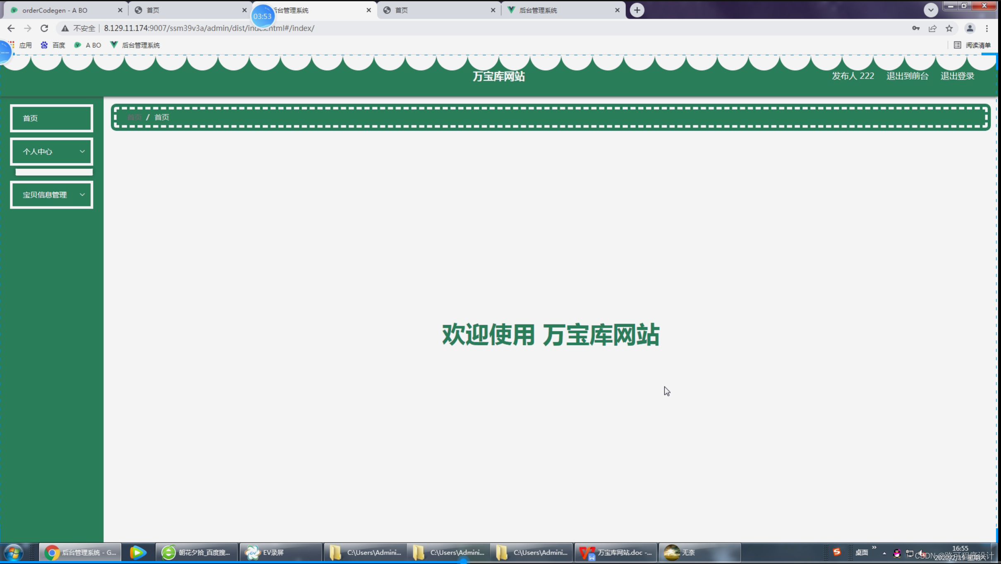Viewport: 1001px width, 564px height.
Task: Open the share this page icon
Action: pos(933,28)
